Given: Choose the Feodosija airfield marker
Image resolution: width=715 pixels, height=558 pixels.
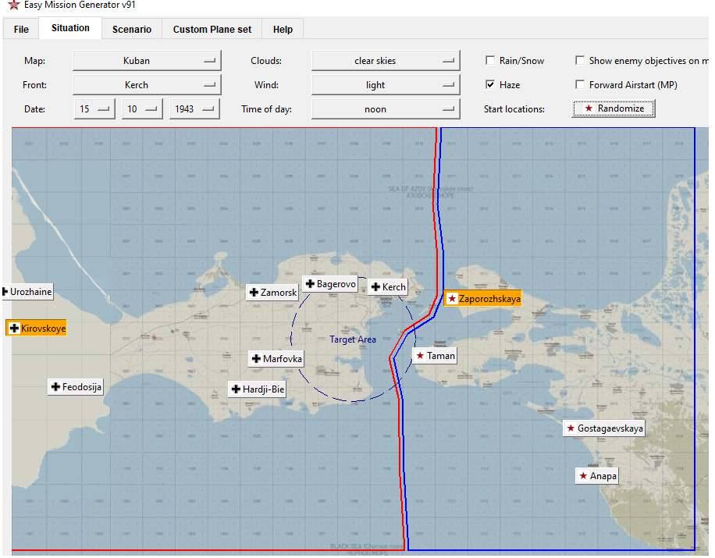Looking at the screenshot, I should (76, 387).
